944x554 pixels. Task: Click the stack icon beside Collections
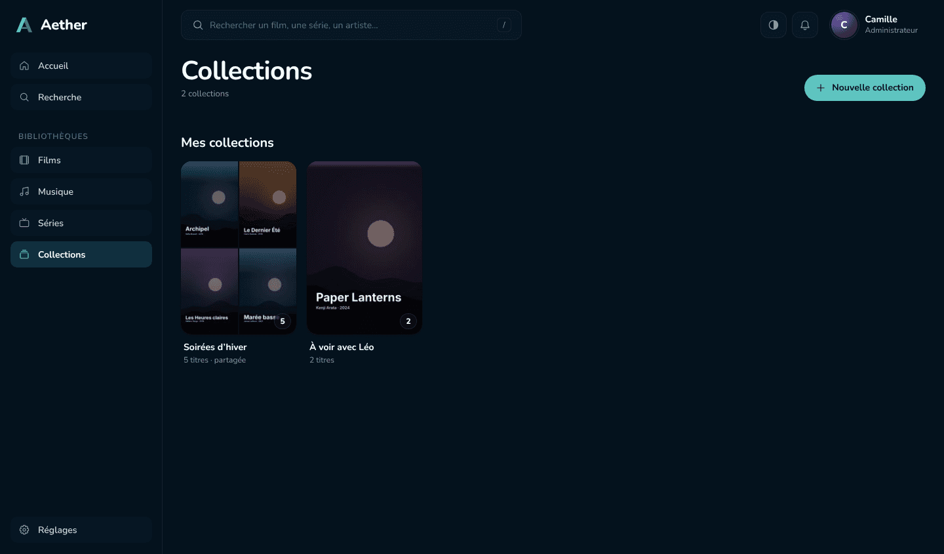(24, 254)
